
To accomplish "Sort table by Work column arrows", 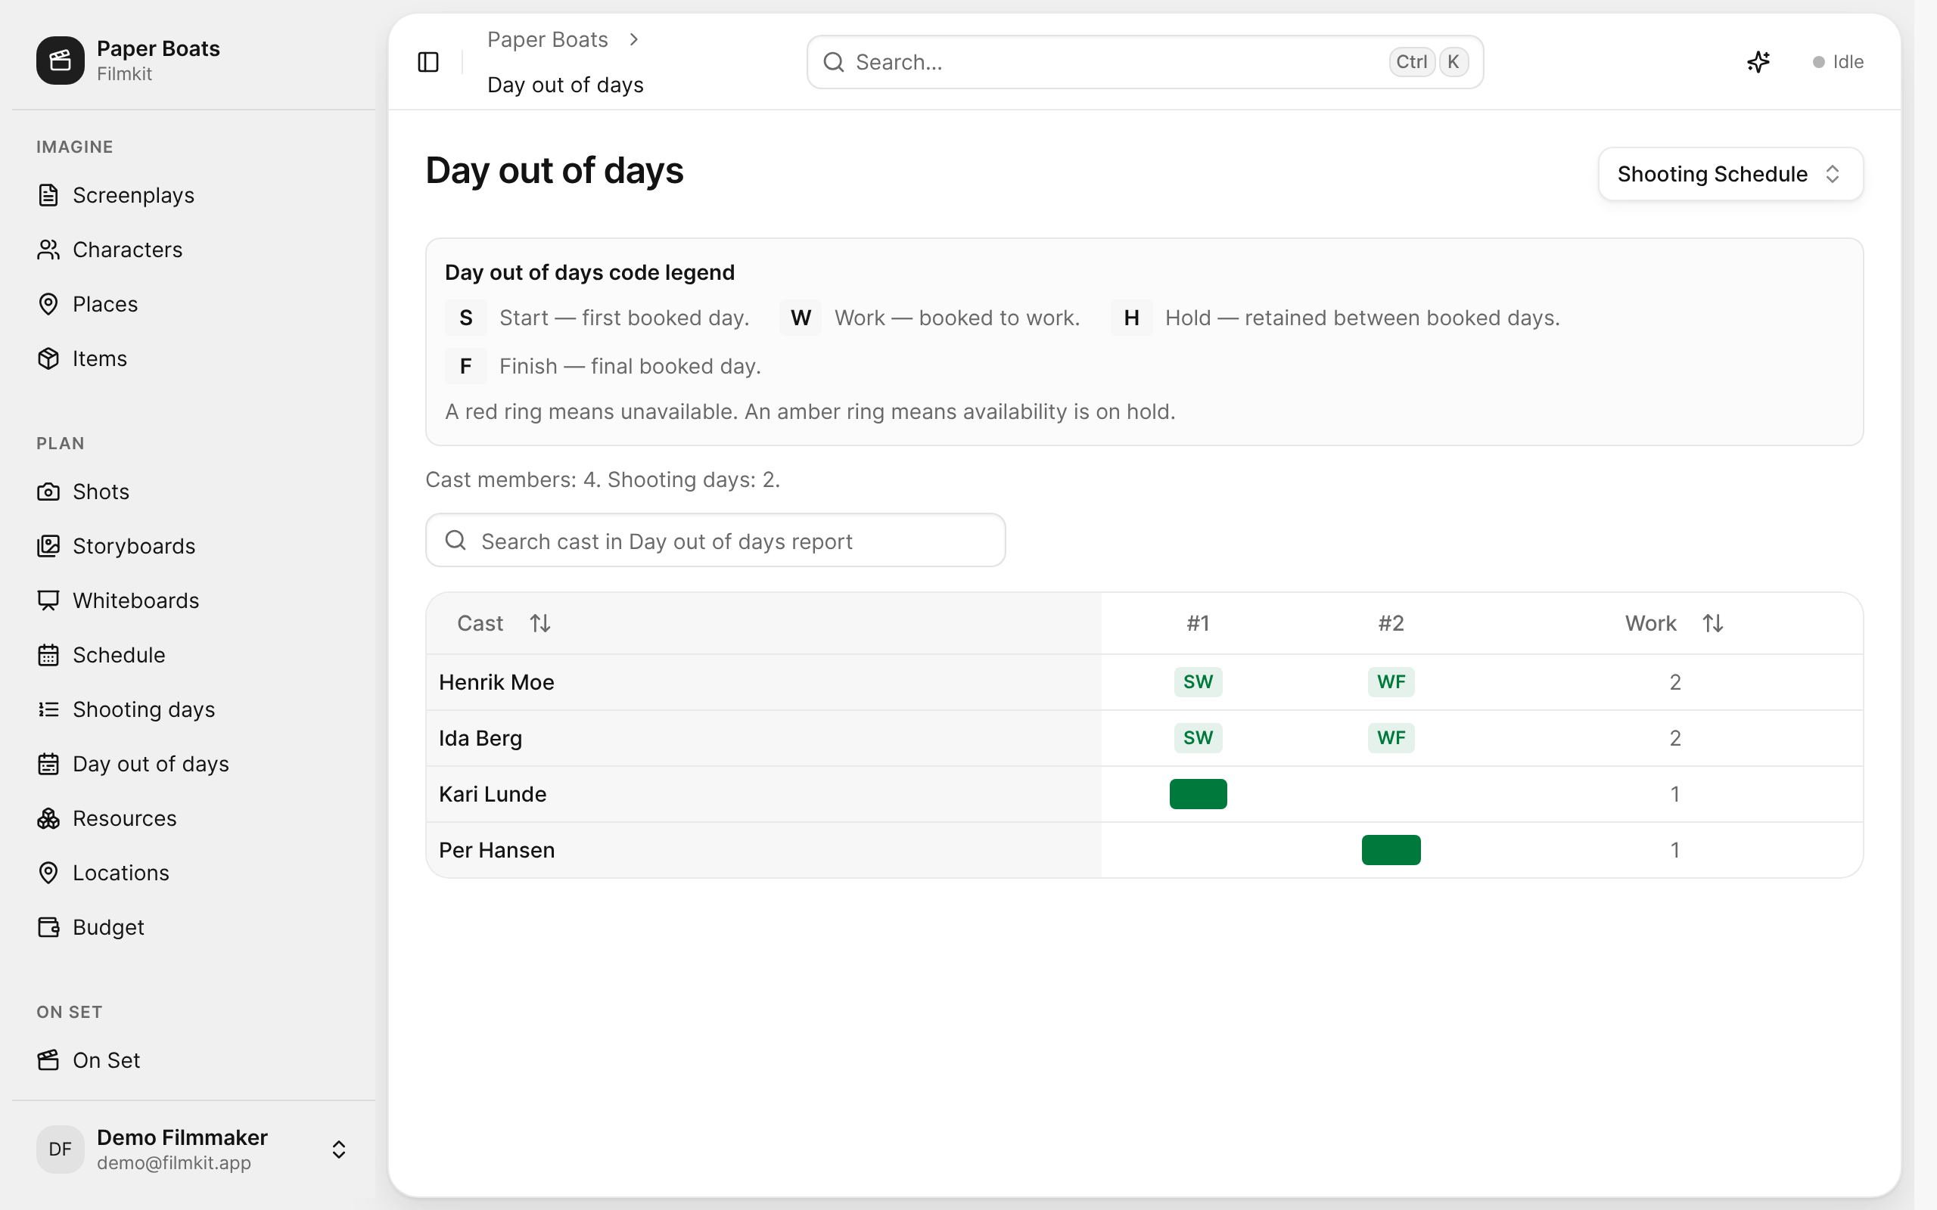I will tap(1713, 623).
